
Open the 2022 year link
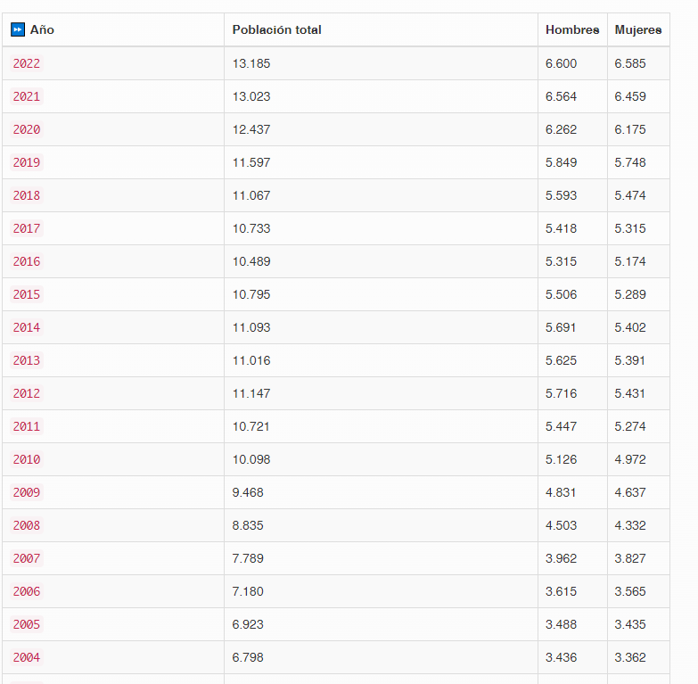[27, 63]
